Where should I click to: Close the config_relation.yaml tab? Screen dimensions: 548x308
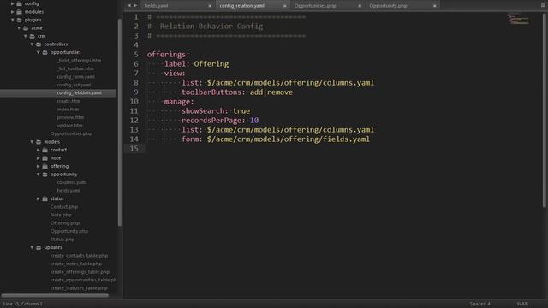[x=284, y=6]
